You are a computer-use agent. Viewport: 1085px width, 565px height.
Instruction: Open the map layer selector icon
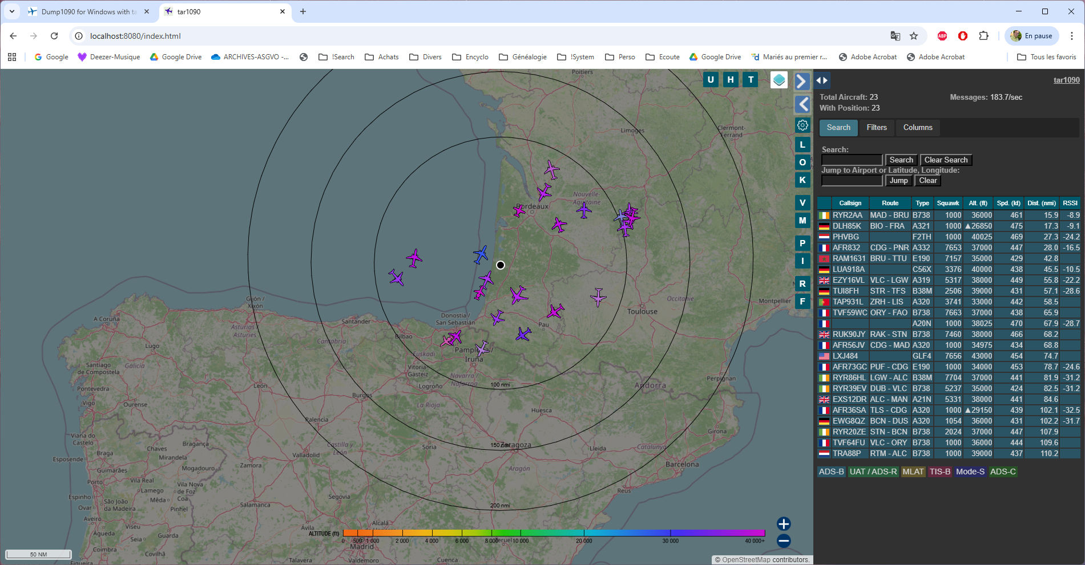(x=779, y=80)
